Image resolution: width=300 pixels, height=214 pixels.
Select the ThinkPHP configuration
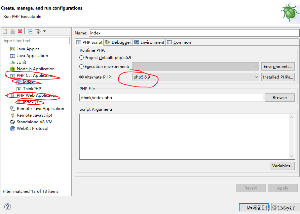point(32,88)
